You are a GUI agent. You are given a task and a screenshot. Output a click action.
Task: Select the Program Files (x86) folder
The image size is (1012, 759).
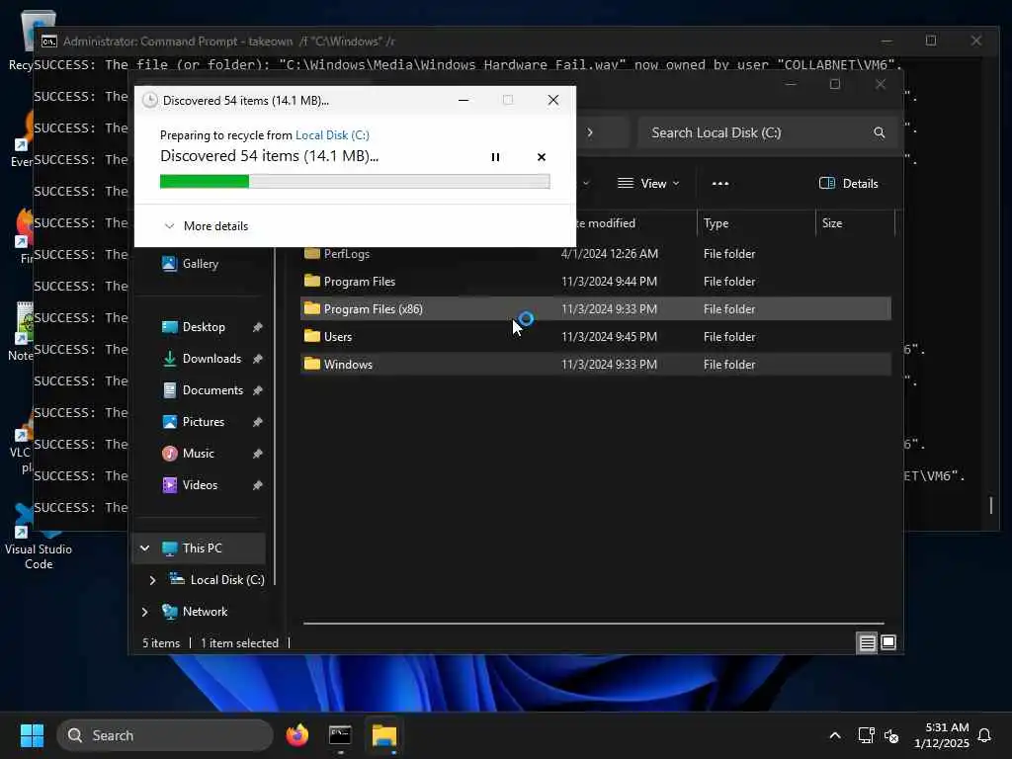click(x=596, y=309)
